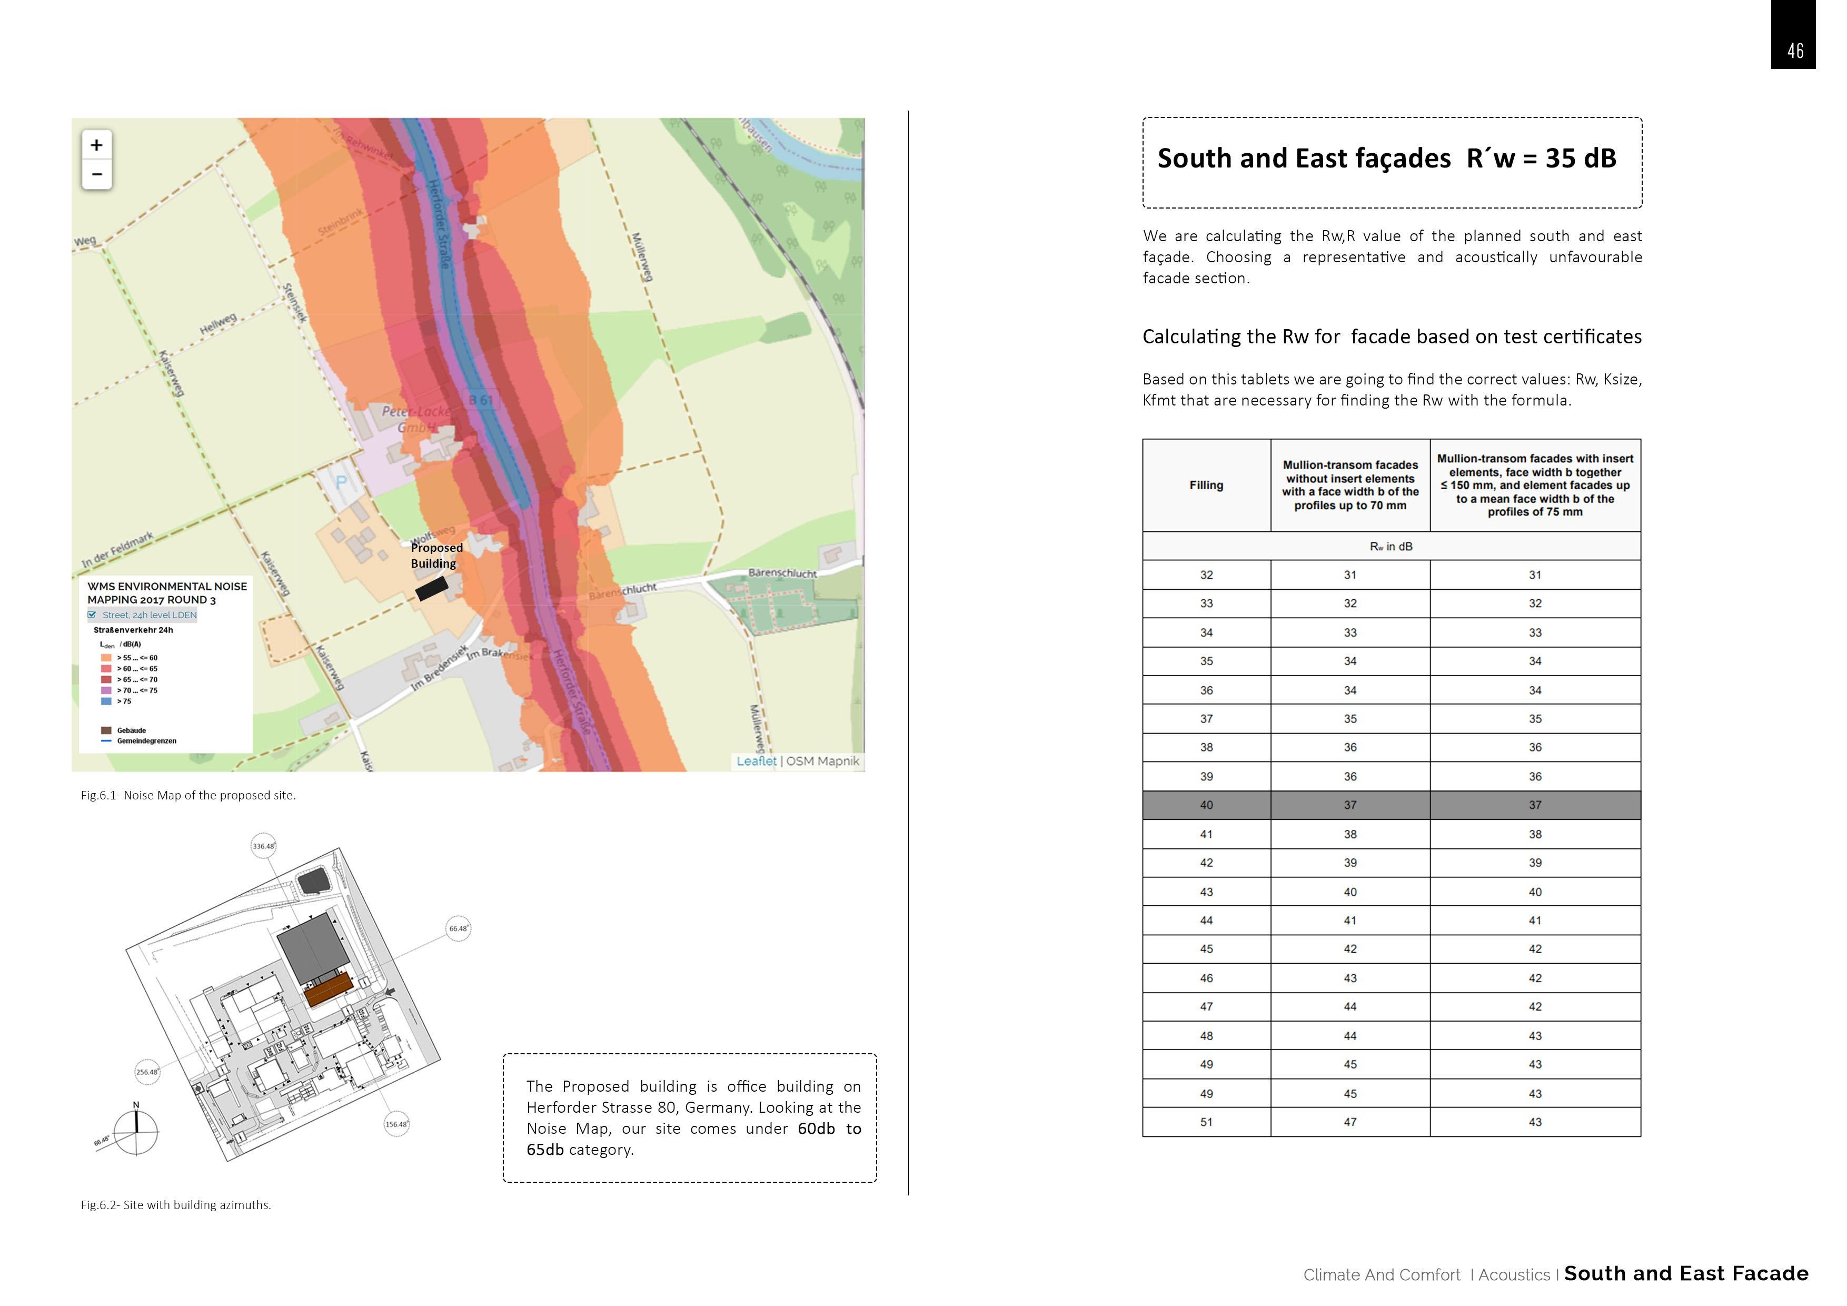Click the map zoom in plus button
This screenshot has width=1847, height=1306.
[x=96, y=146]
